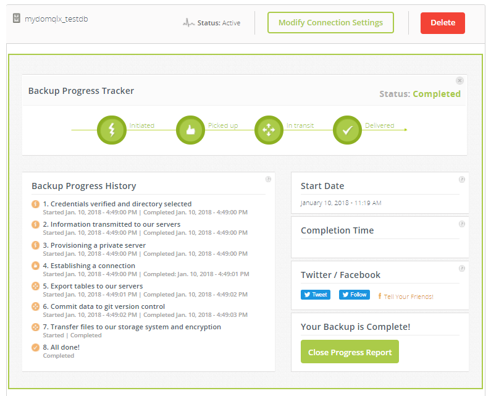
Task: Click help icon in Twitter / Facebook panel
Action: point(462,269)
